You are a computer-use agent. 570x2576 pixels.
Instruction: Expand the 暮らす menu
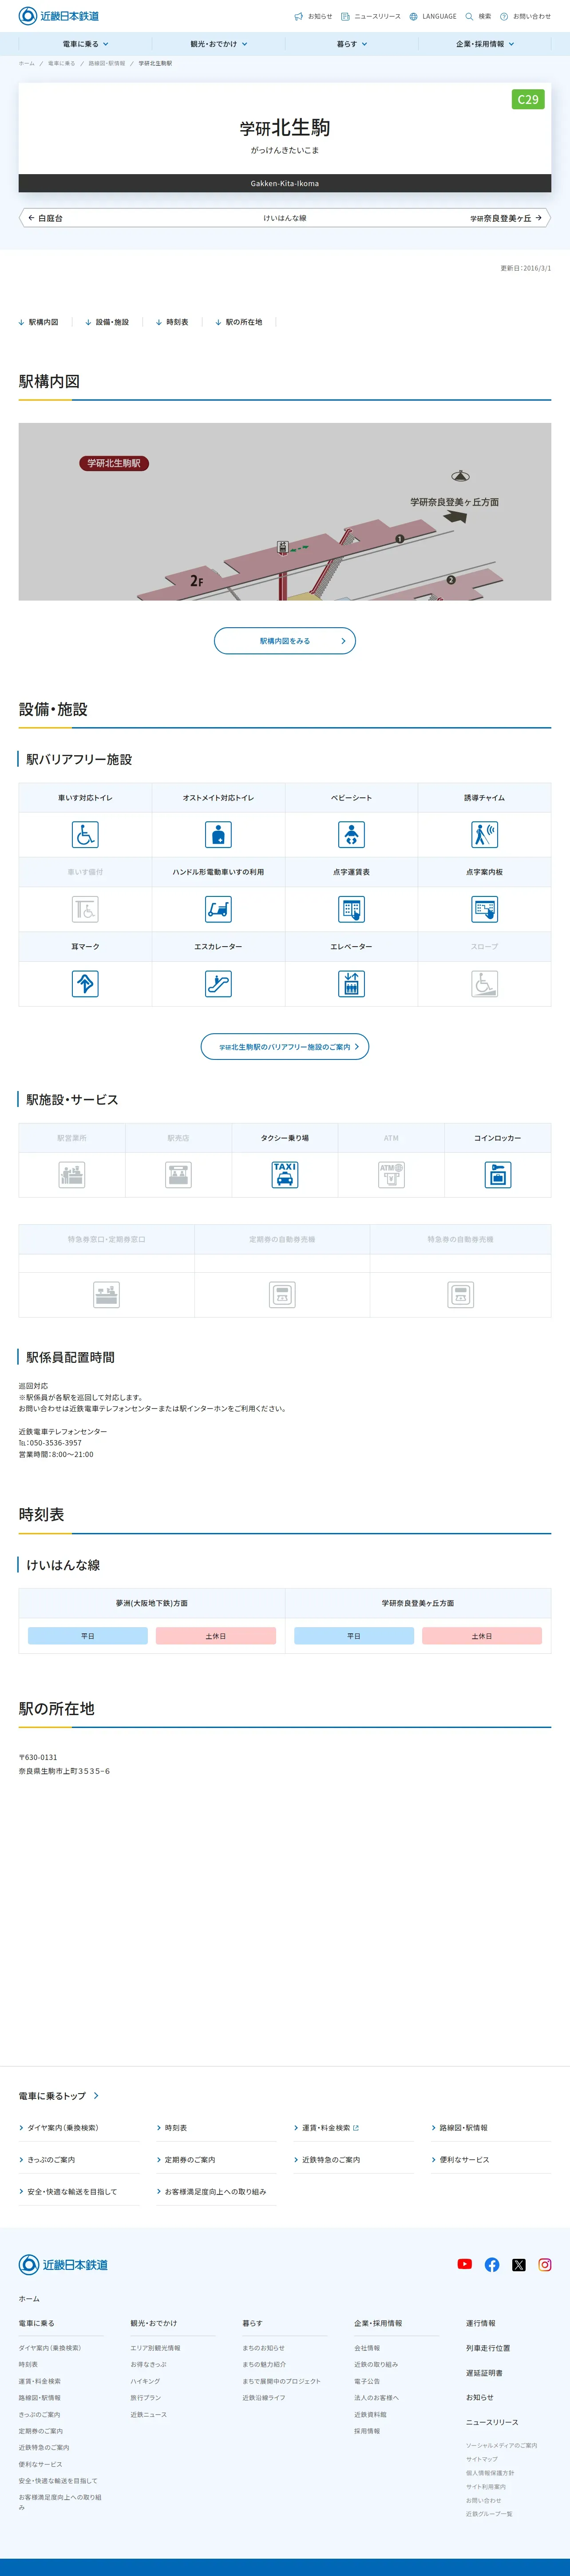(x=352, y=44)
